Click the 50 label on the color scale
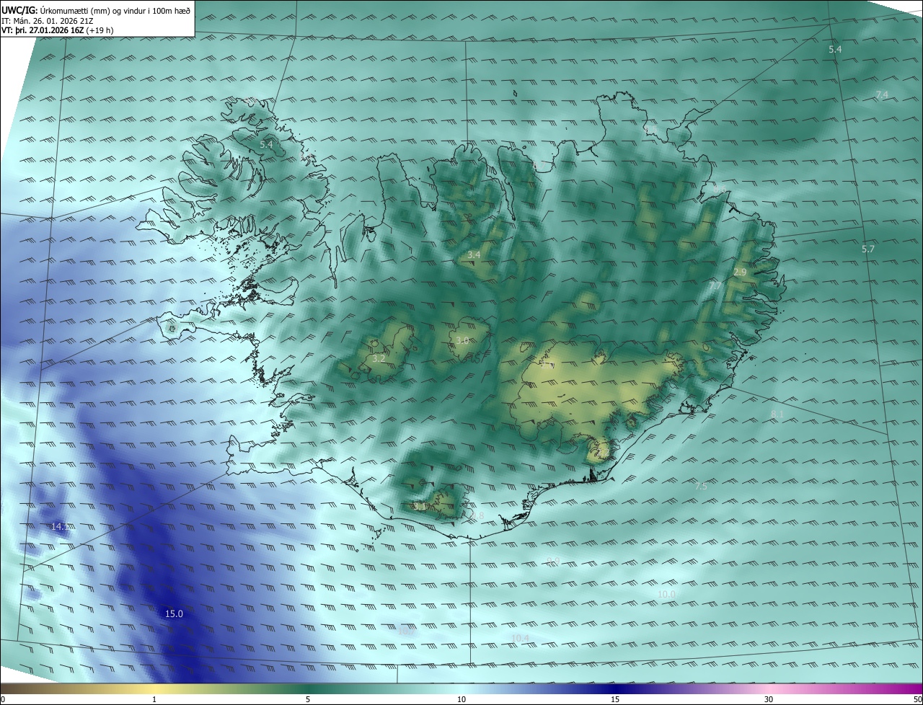 click(917, 700)
